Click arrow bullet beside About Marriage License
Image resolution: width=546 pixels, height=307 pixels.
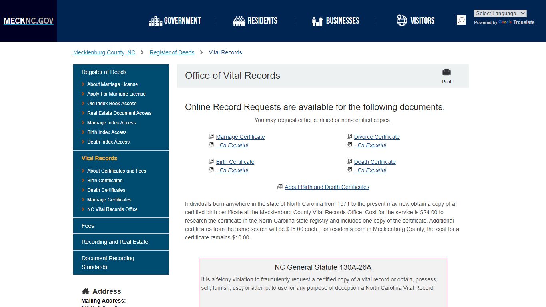[x=83, y=84]
